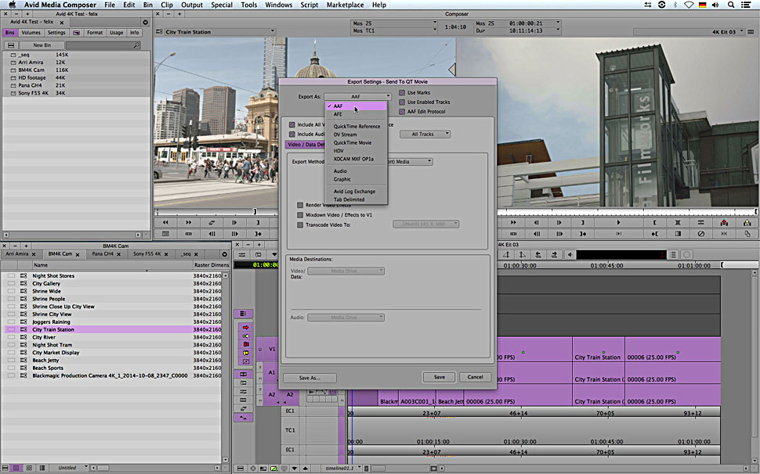Viewport: 760px width, 474px height.
Task: Enable the Use Marks checkbox
Action: pos(403,92)
